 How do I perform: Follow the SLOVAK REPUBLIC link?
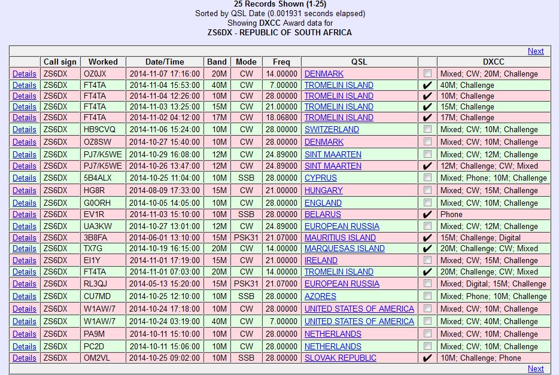pyautogui.click(x=340, y=358)
